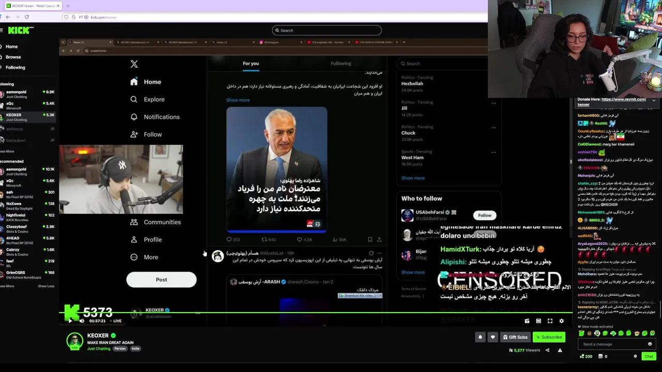Screen dimensions: 662x372
Task: Go to Home in Kick sidebar
Action: [11, 47]
